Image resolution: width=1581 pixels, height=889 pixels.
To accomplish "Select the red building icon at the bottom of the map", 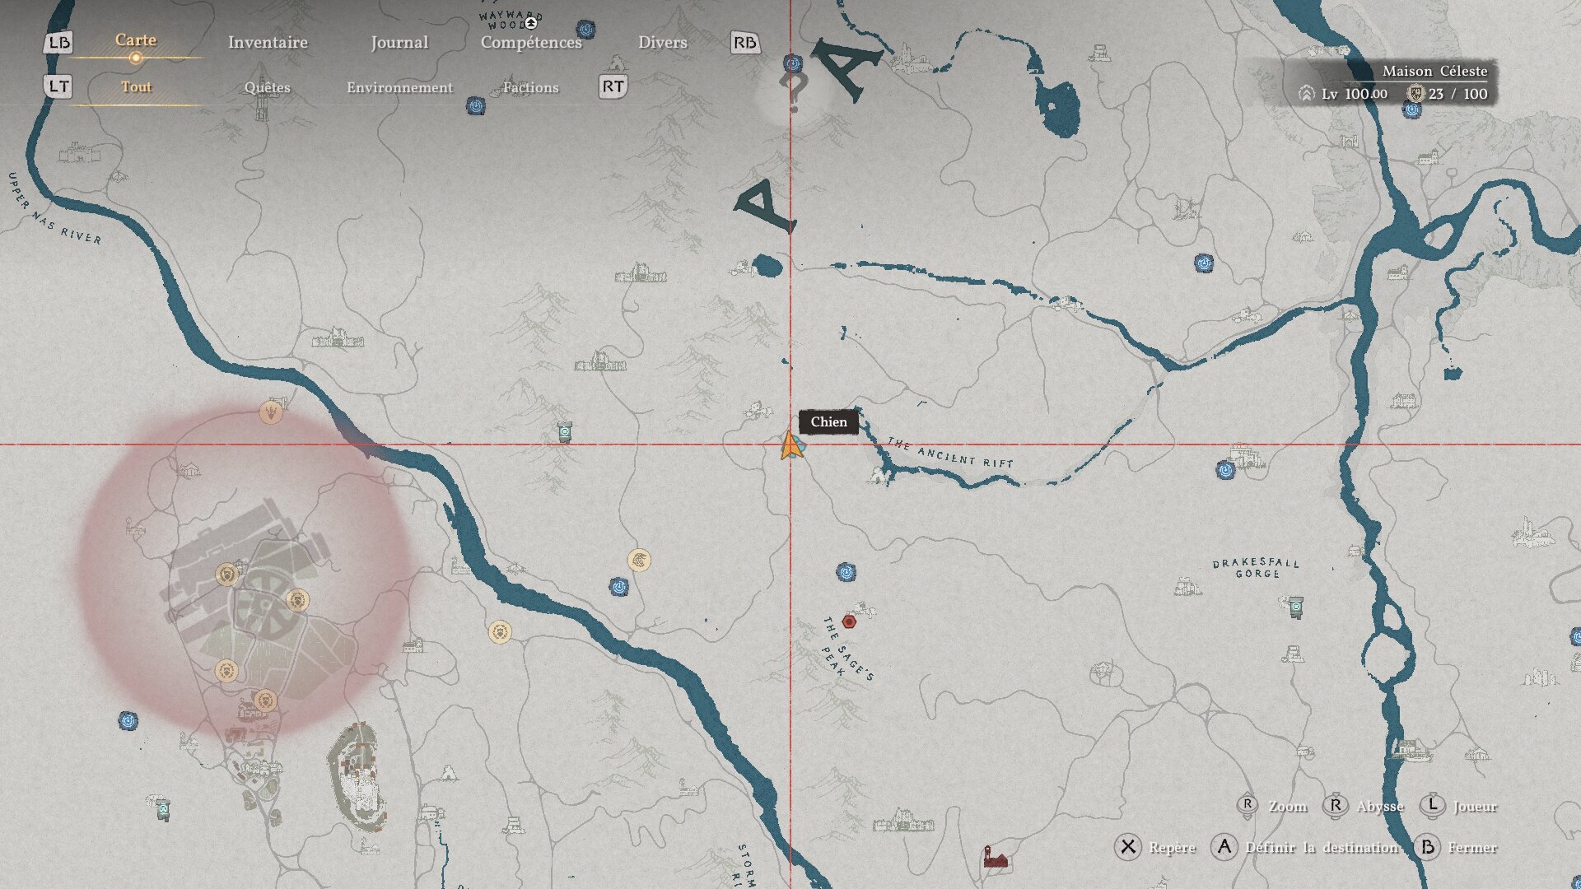I will [995, 858].
